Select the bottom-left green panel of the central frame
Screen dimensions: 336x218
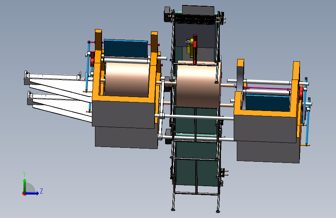click(x=185, y=173)
